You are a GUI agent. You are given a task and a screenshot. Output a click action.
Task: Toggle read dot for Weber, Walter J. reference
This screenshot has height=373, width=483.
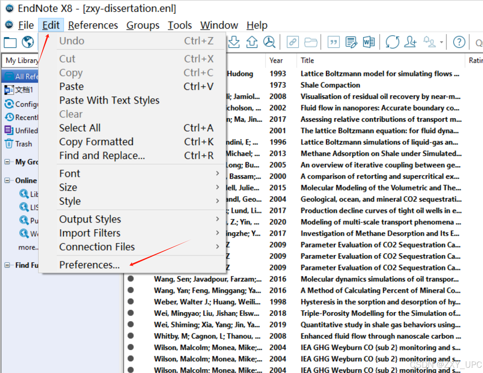(131, 302)
